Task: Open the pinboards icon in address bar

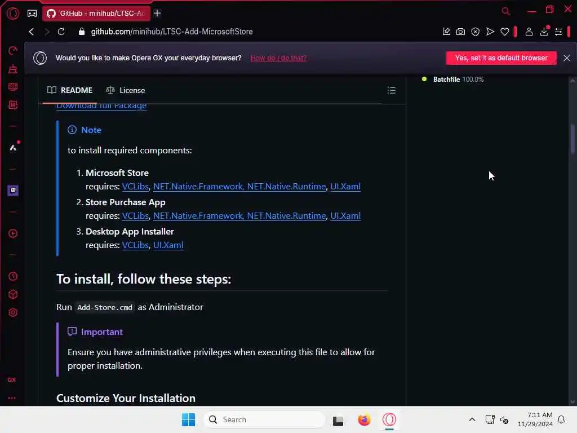Action: pos(446,32)
